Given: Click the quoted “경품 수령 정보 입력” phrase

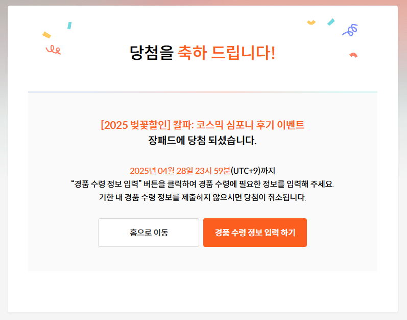Looking at the screenshot, I should (106, 184).
